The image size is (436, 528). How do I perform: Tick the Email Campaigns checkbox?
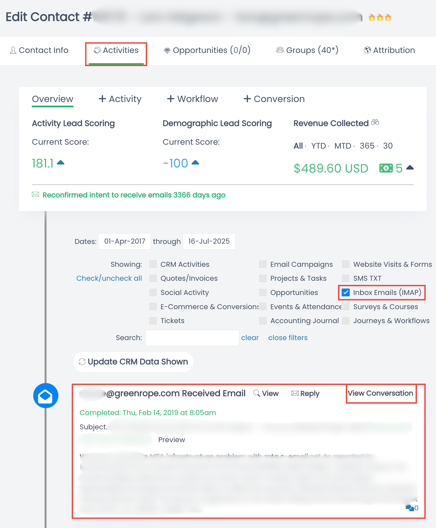click(x=263, y=264)
